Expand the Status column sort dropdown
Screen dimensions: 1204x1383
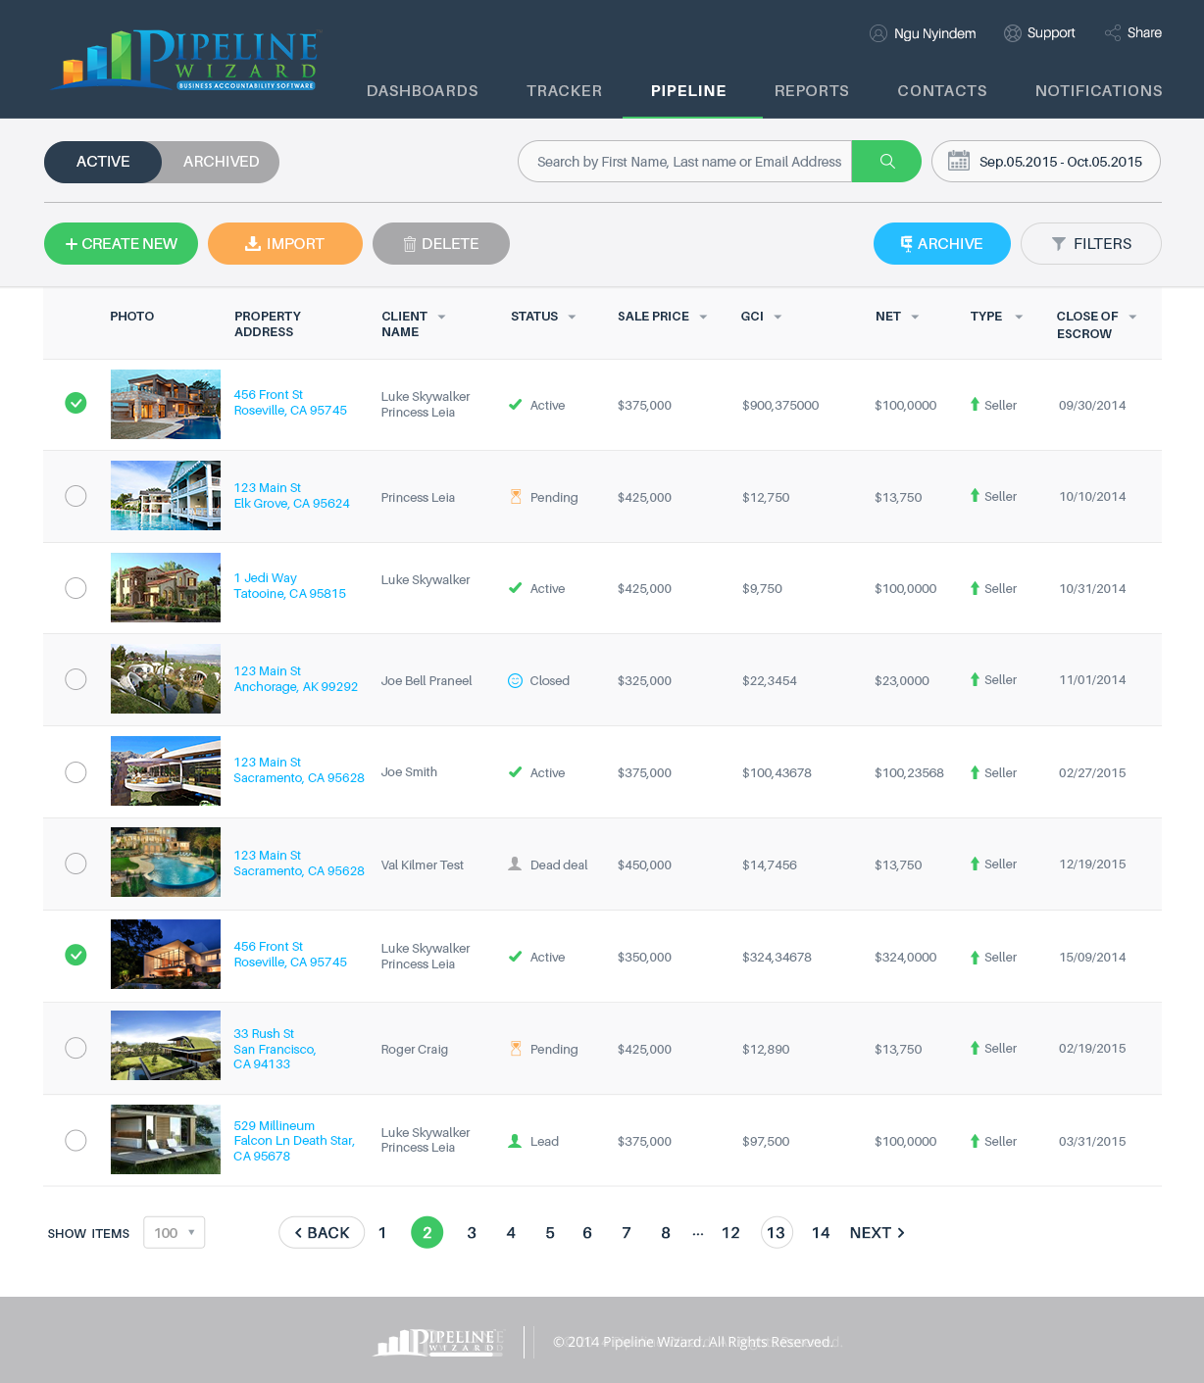click(572, 317)
